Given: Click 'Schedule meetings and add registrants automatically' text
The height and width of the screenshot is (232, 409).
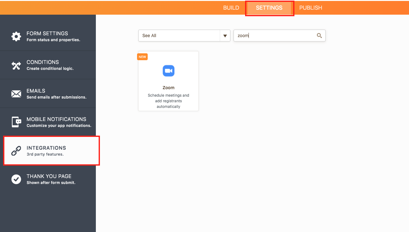Looking at the screenshot, I should tap(169, 101).
